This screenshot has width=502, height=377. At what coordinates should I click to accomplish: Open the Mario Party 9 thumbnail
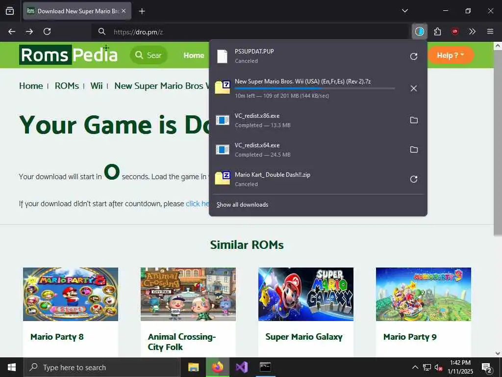click(424, 295)
